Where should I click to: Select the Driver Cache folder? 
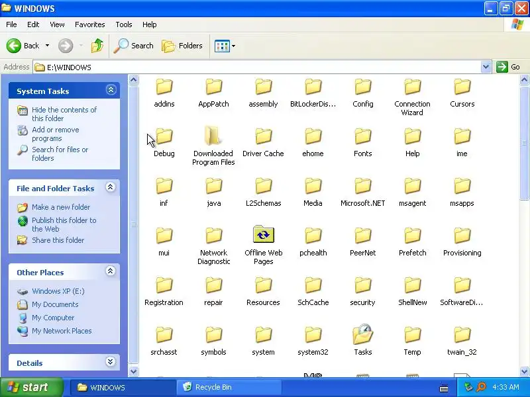pos(263,142)
